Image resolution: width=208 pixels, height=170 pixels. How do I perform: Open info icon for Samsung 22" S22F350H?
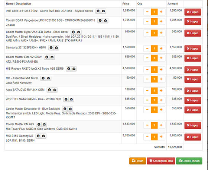[x=51, y=48]
